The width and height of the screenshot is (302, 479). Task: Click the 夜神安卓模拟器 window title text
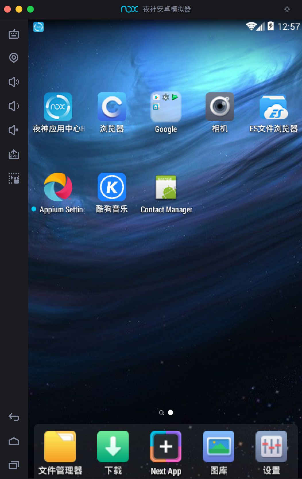[167, 9]
